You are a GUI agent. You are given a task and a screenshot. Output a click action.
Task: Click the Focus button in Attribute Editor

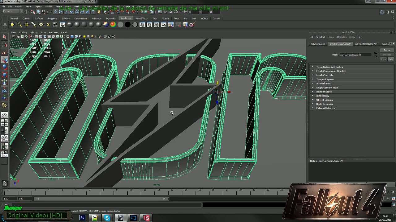(387, 50)
